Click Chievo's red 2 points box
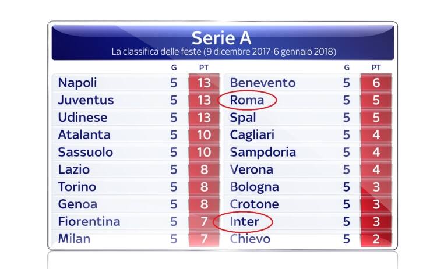Screen dimensions: 430x269 pyautogui.click(x=376, y=239)
